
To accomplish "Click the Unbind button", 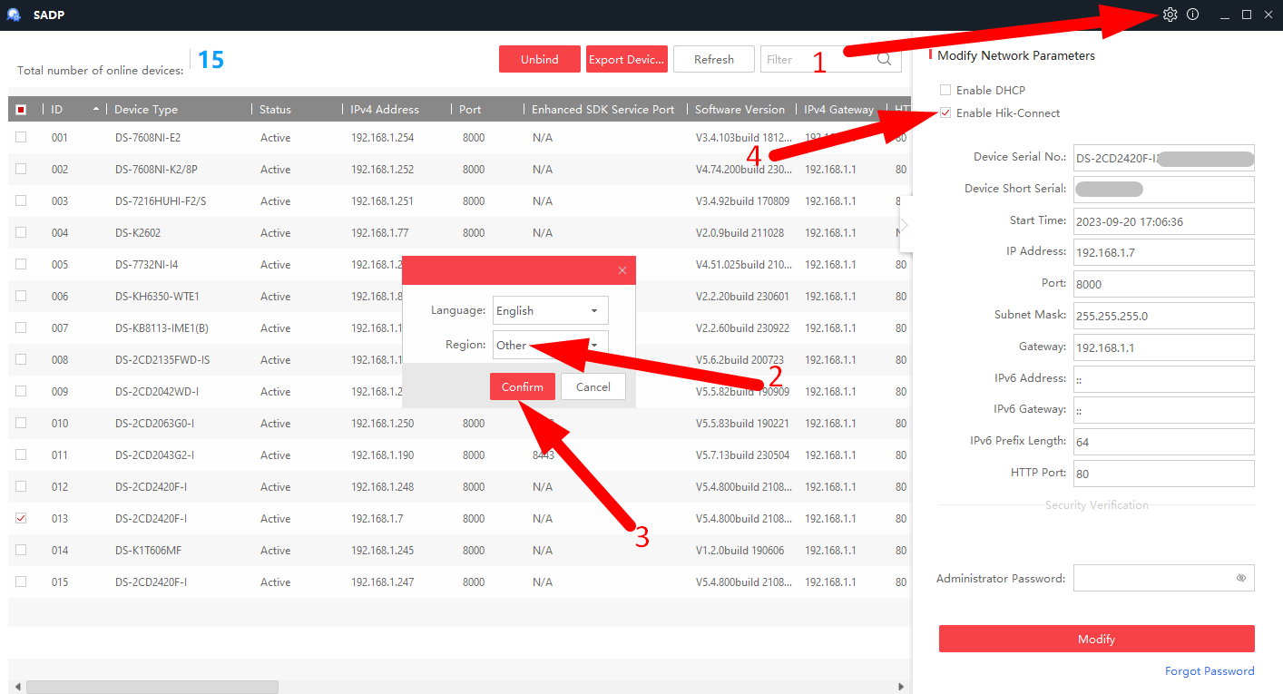I will coord(539,59).
